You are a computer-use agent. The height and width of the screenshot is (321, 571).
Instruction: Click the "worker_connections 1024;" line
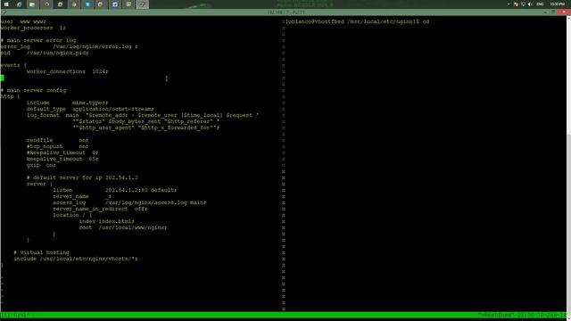point(68,71)
